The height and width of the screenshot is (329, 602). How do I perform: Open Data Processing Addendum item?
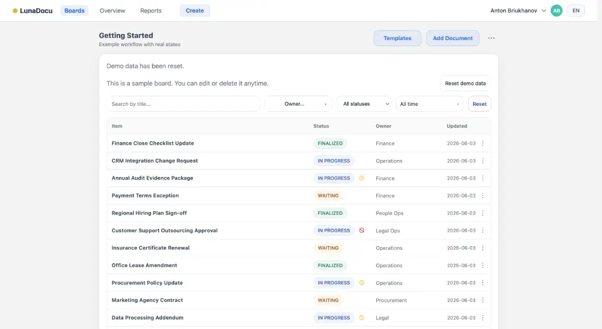tap(147, 318)
